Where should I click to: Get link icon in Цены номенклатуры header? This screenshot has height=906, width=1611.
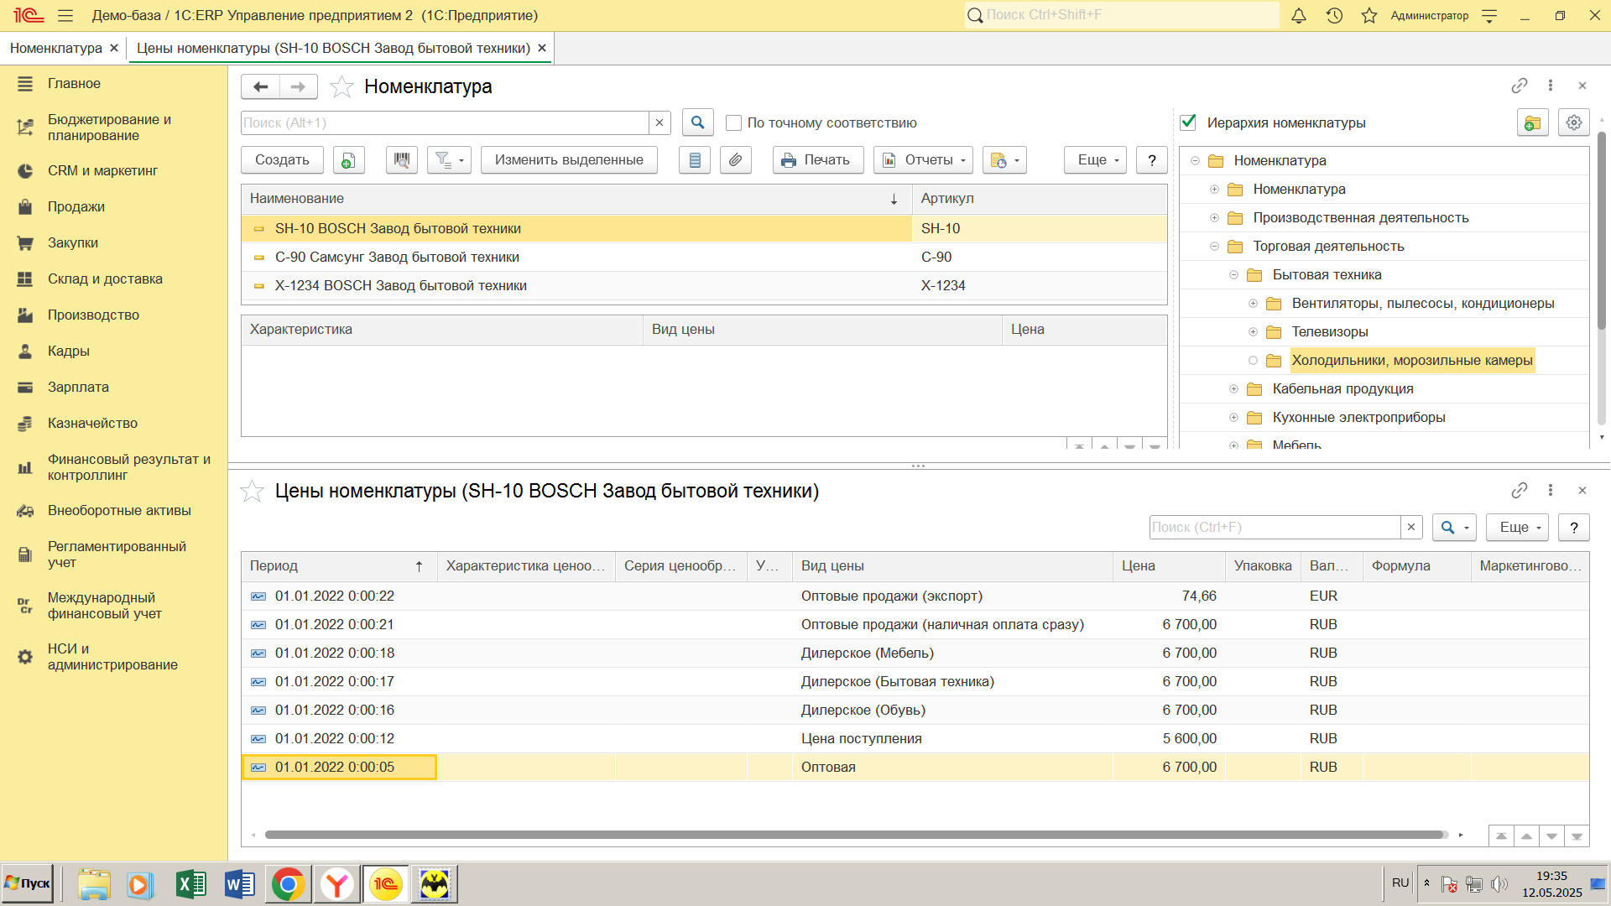coord(1519,490)
